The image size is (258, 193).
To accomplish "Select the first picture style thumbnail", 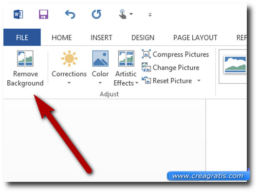I will [235, 65].
